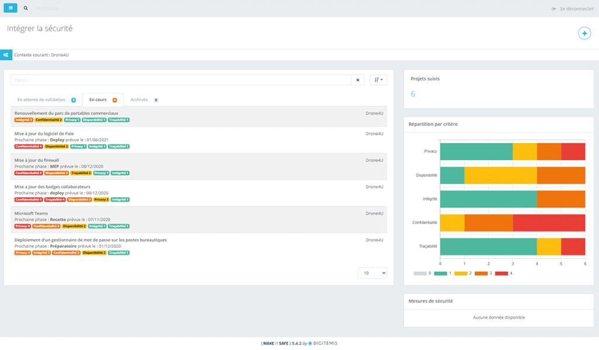This screenshot has width=599, height=350.
Task: Open the Archivés tab
Action: pyautogui.click(x=139, y=100)
